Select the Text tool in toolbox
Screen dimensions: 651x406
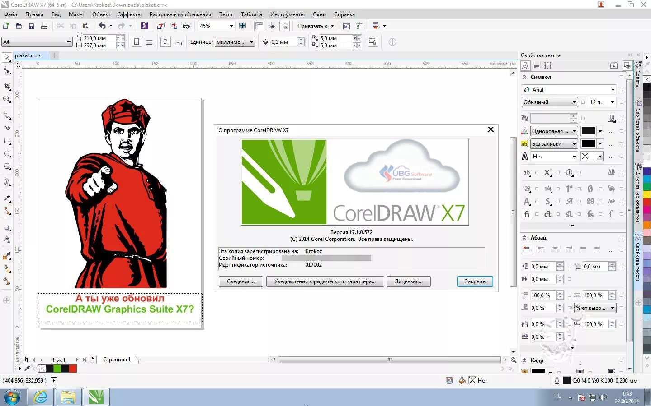[7, 182]
